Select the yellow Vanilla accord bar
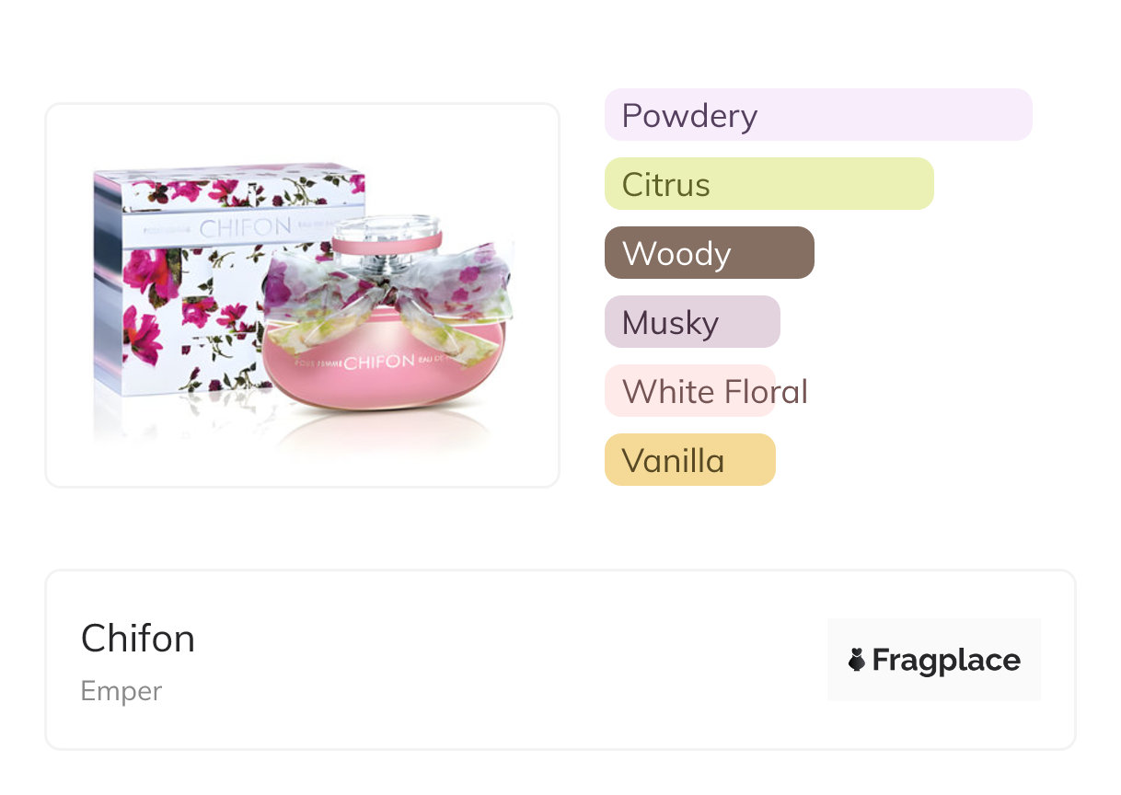This screenshot has height=795, width=1121. (x=689, y=460)
